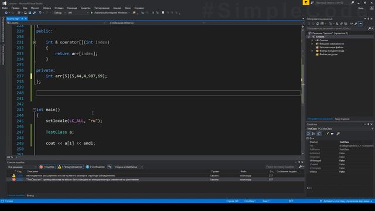Pin the Source.cpp document tab

point(22,19)
